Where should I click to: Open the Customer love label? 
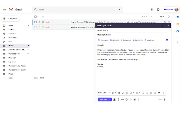pos(15,54)
